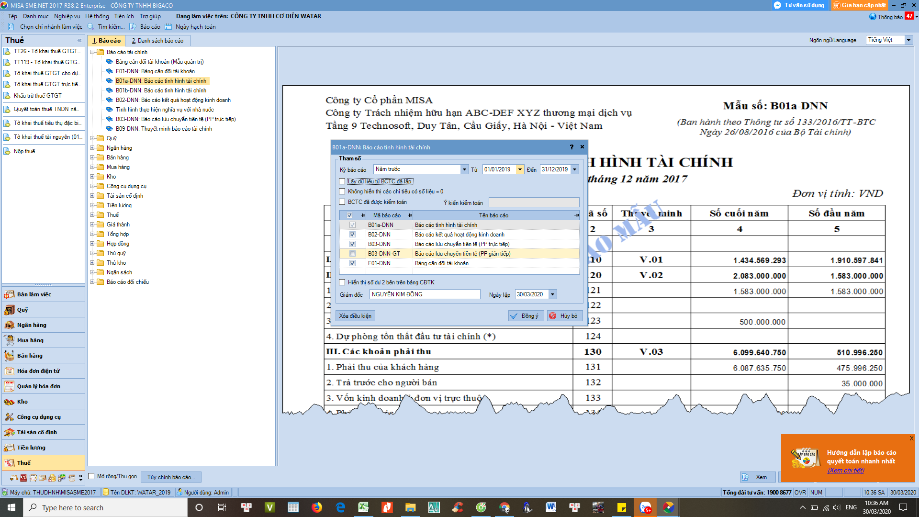Open the Bàn làm việc module icon

[9, 294]
